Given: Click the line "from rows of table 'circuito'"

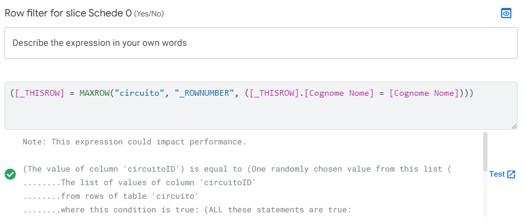Looking at the screenshot, I should (x=109, y=197).
